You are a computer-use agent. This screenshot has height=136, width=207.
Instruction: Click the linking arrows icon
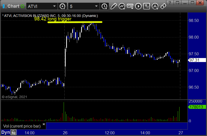(x=163, y=6)
